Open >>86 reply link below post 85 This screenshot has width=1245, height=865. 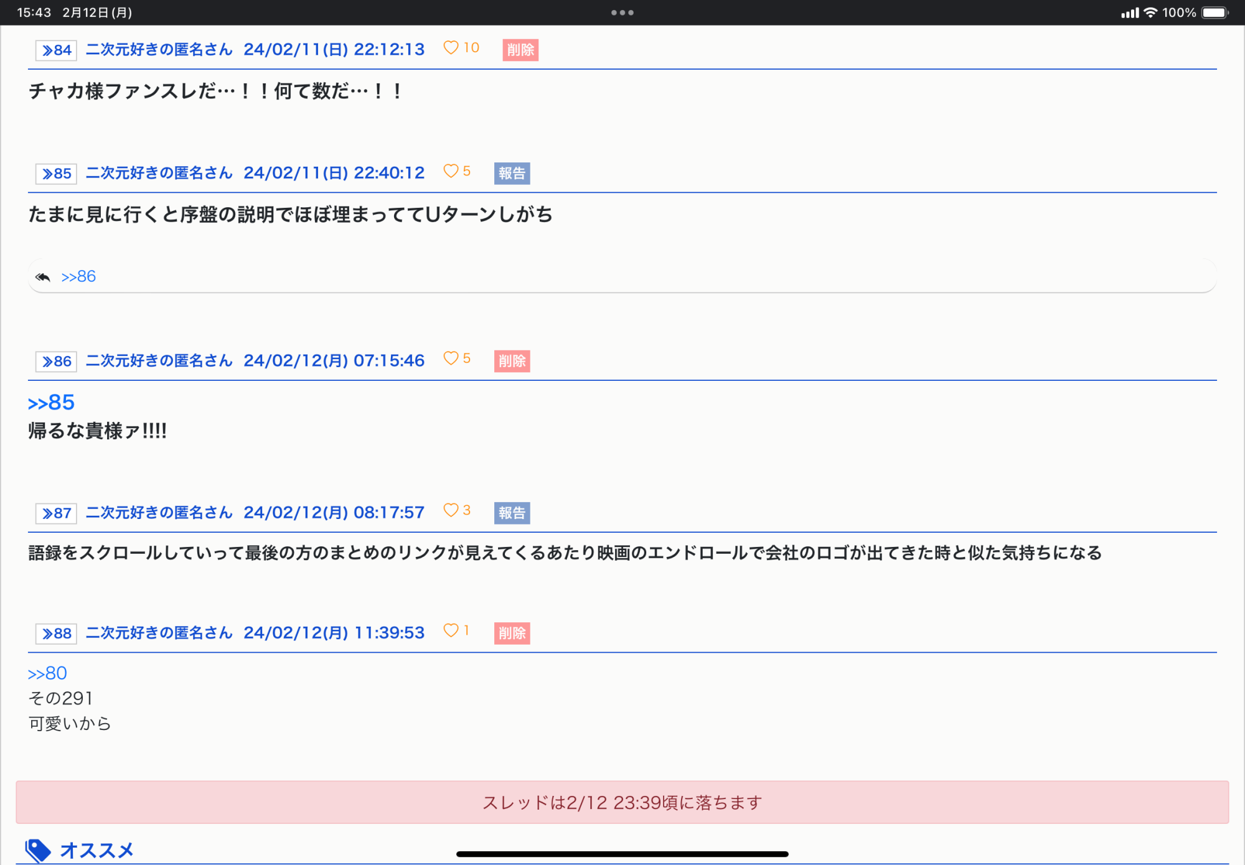78,277
